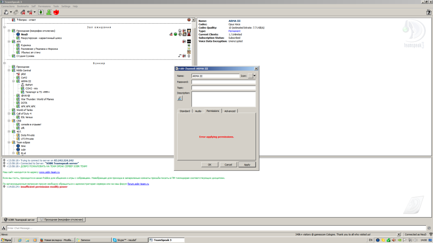Viewport: 433px width, 243px height.
Task: Switch to the Записки taskbar button
Action: [93, 240]
